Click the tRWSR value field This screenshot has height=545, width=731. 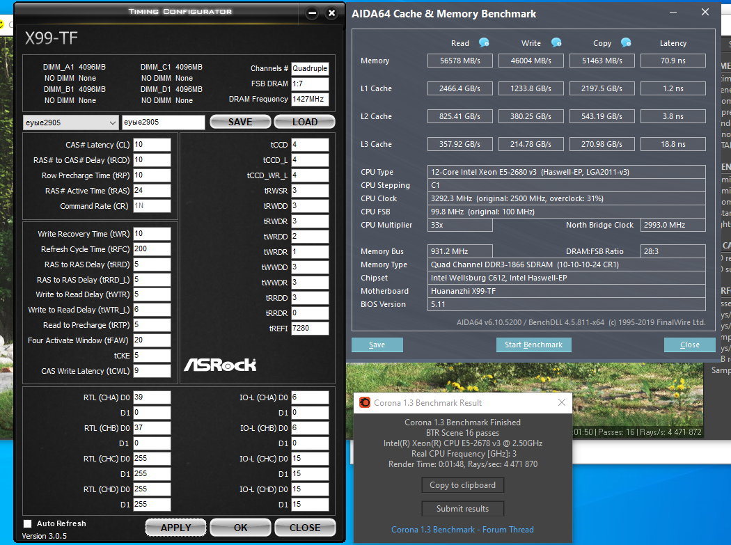point(310,191)
